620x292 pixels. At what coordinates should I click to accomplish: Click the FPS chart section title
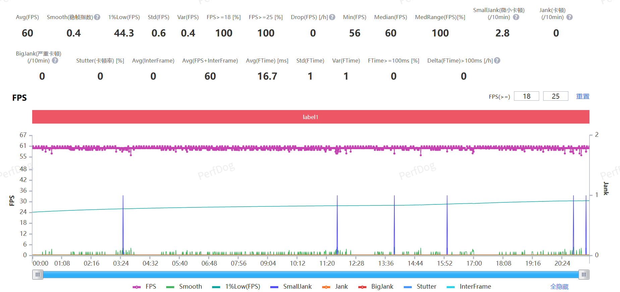click(x=19, y=98)
